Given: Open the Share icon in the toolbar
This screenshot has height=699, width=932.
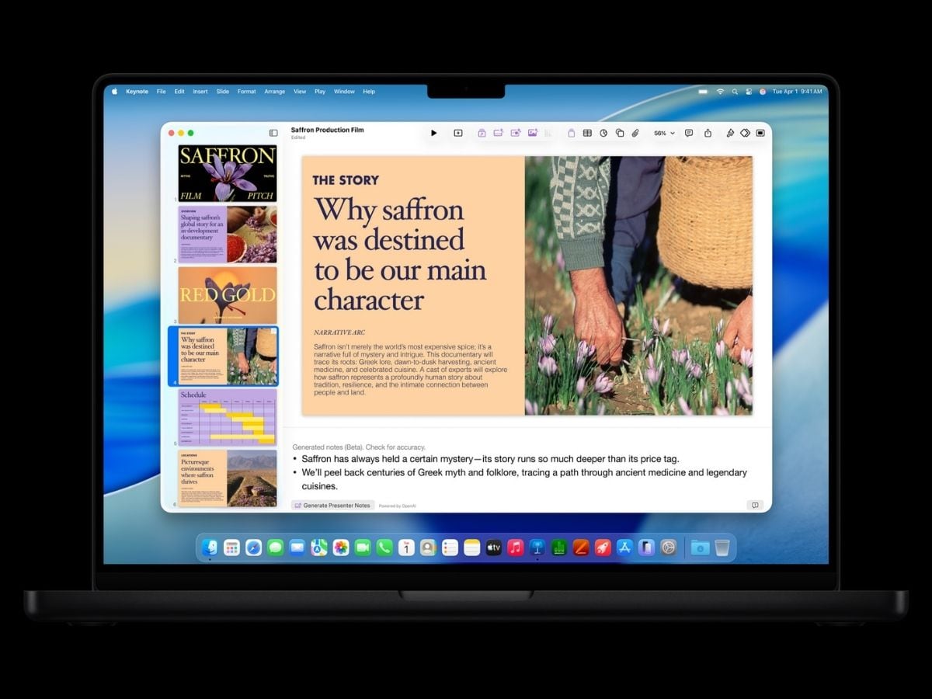Looking at the screenshot, I should (x=708, y=133).
